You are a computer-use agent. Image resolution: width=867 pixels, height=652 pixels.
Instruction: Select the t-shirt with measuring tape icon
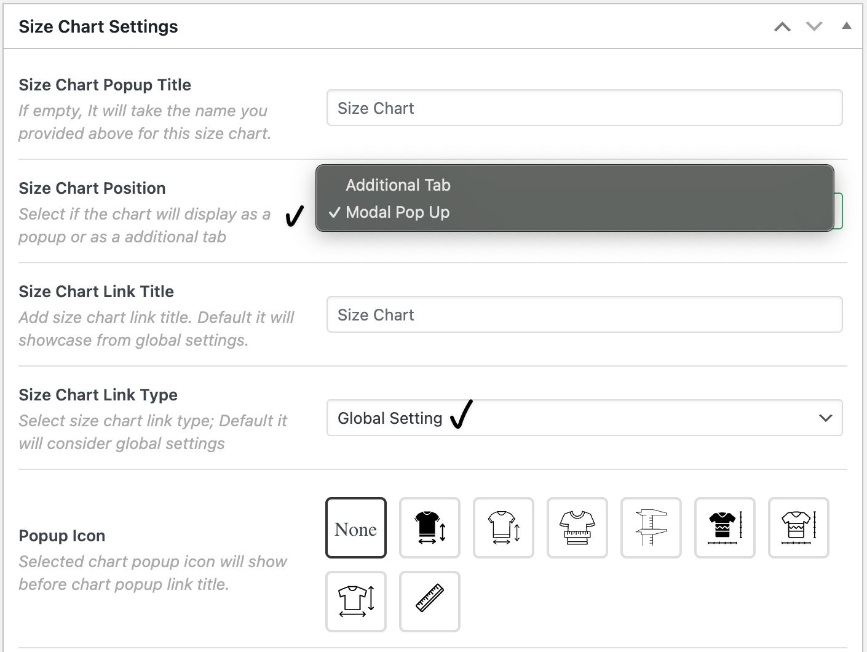coord(577,528)
